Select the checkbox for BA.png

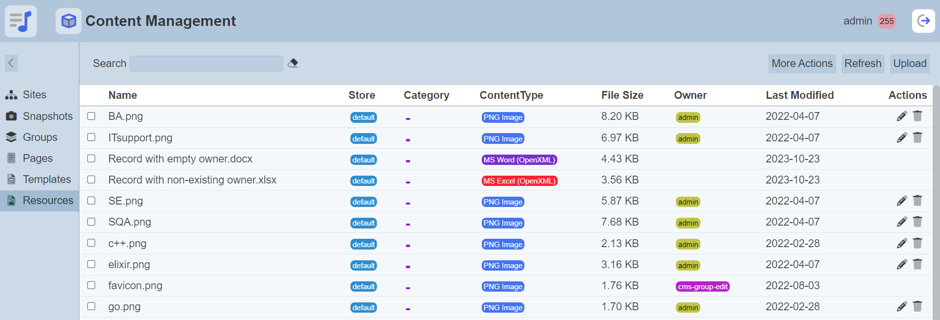[91, 116]
